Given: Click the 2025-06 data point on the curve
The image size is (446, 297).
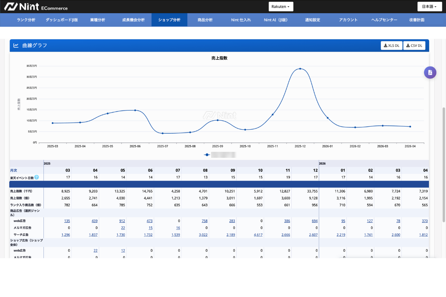Looking at the screenshot, I should [135, 110].
